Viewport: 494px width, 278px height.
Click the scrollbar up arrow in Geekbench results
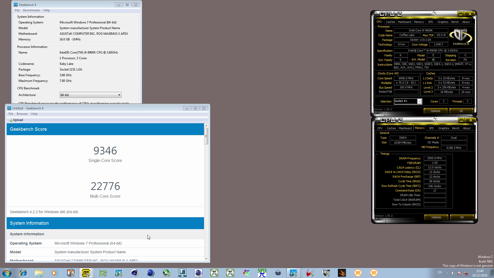(206, 126)
